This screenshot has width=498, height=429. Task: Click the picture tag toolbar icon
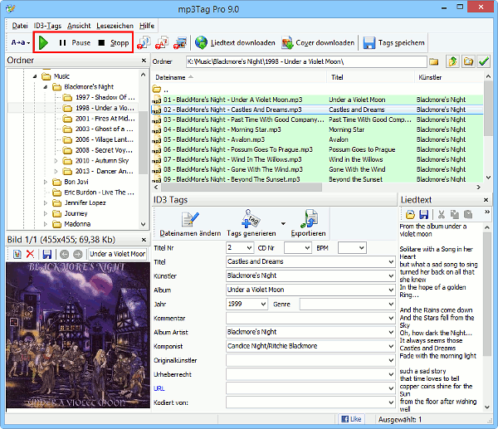click(180, 42)
